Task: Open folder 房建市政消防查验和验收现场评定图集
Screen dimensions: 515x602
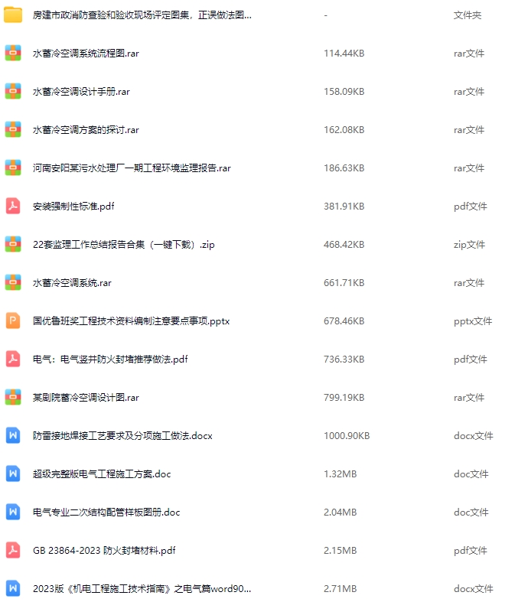Action: coord(142,15)
